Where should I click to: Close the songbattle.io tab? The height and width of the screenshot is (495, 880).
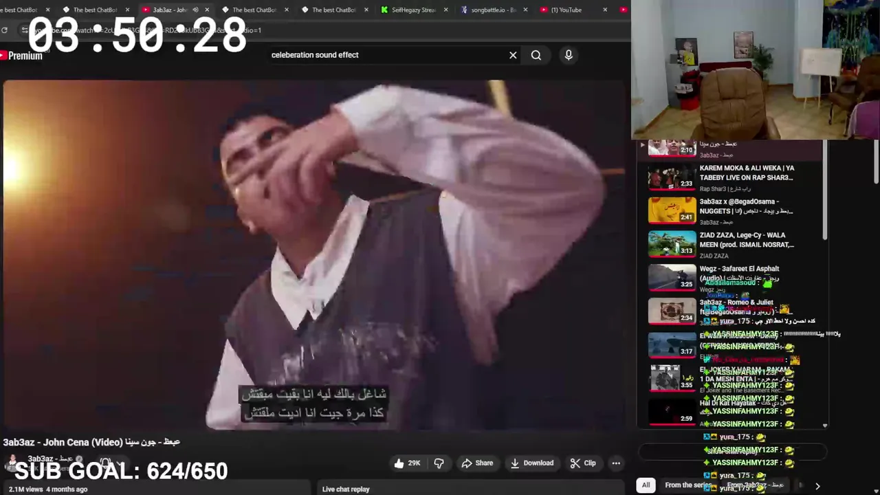[x=526, y=10]
